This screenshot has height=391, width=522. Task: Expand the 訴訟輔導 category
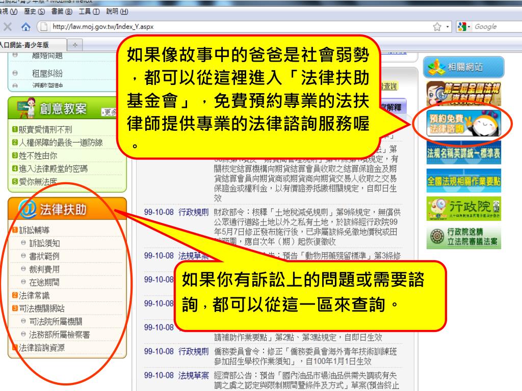tap(34, 230)
